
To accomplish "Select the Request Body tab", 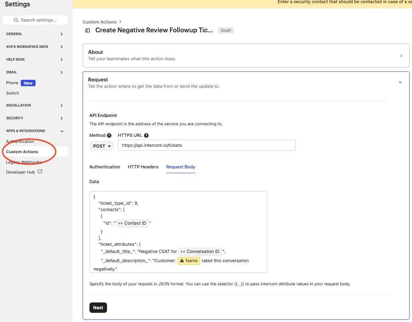I will pos(180,167).
